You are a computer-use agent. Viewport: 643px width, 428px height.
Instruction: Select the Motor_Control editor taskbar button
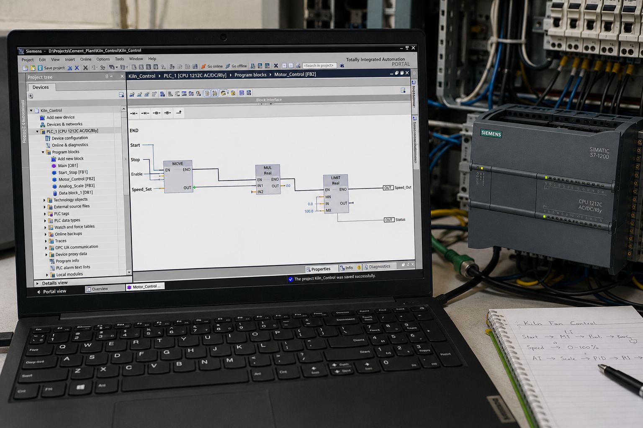click(145, 287)
